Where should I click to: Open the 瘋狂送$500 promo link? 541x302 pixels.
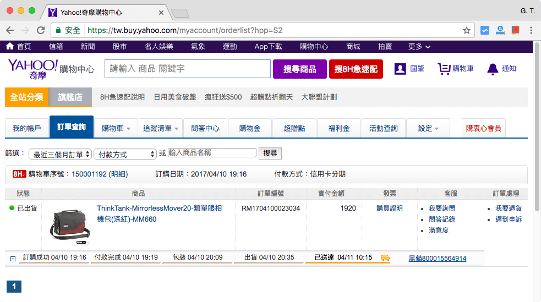pos(223,97)
